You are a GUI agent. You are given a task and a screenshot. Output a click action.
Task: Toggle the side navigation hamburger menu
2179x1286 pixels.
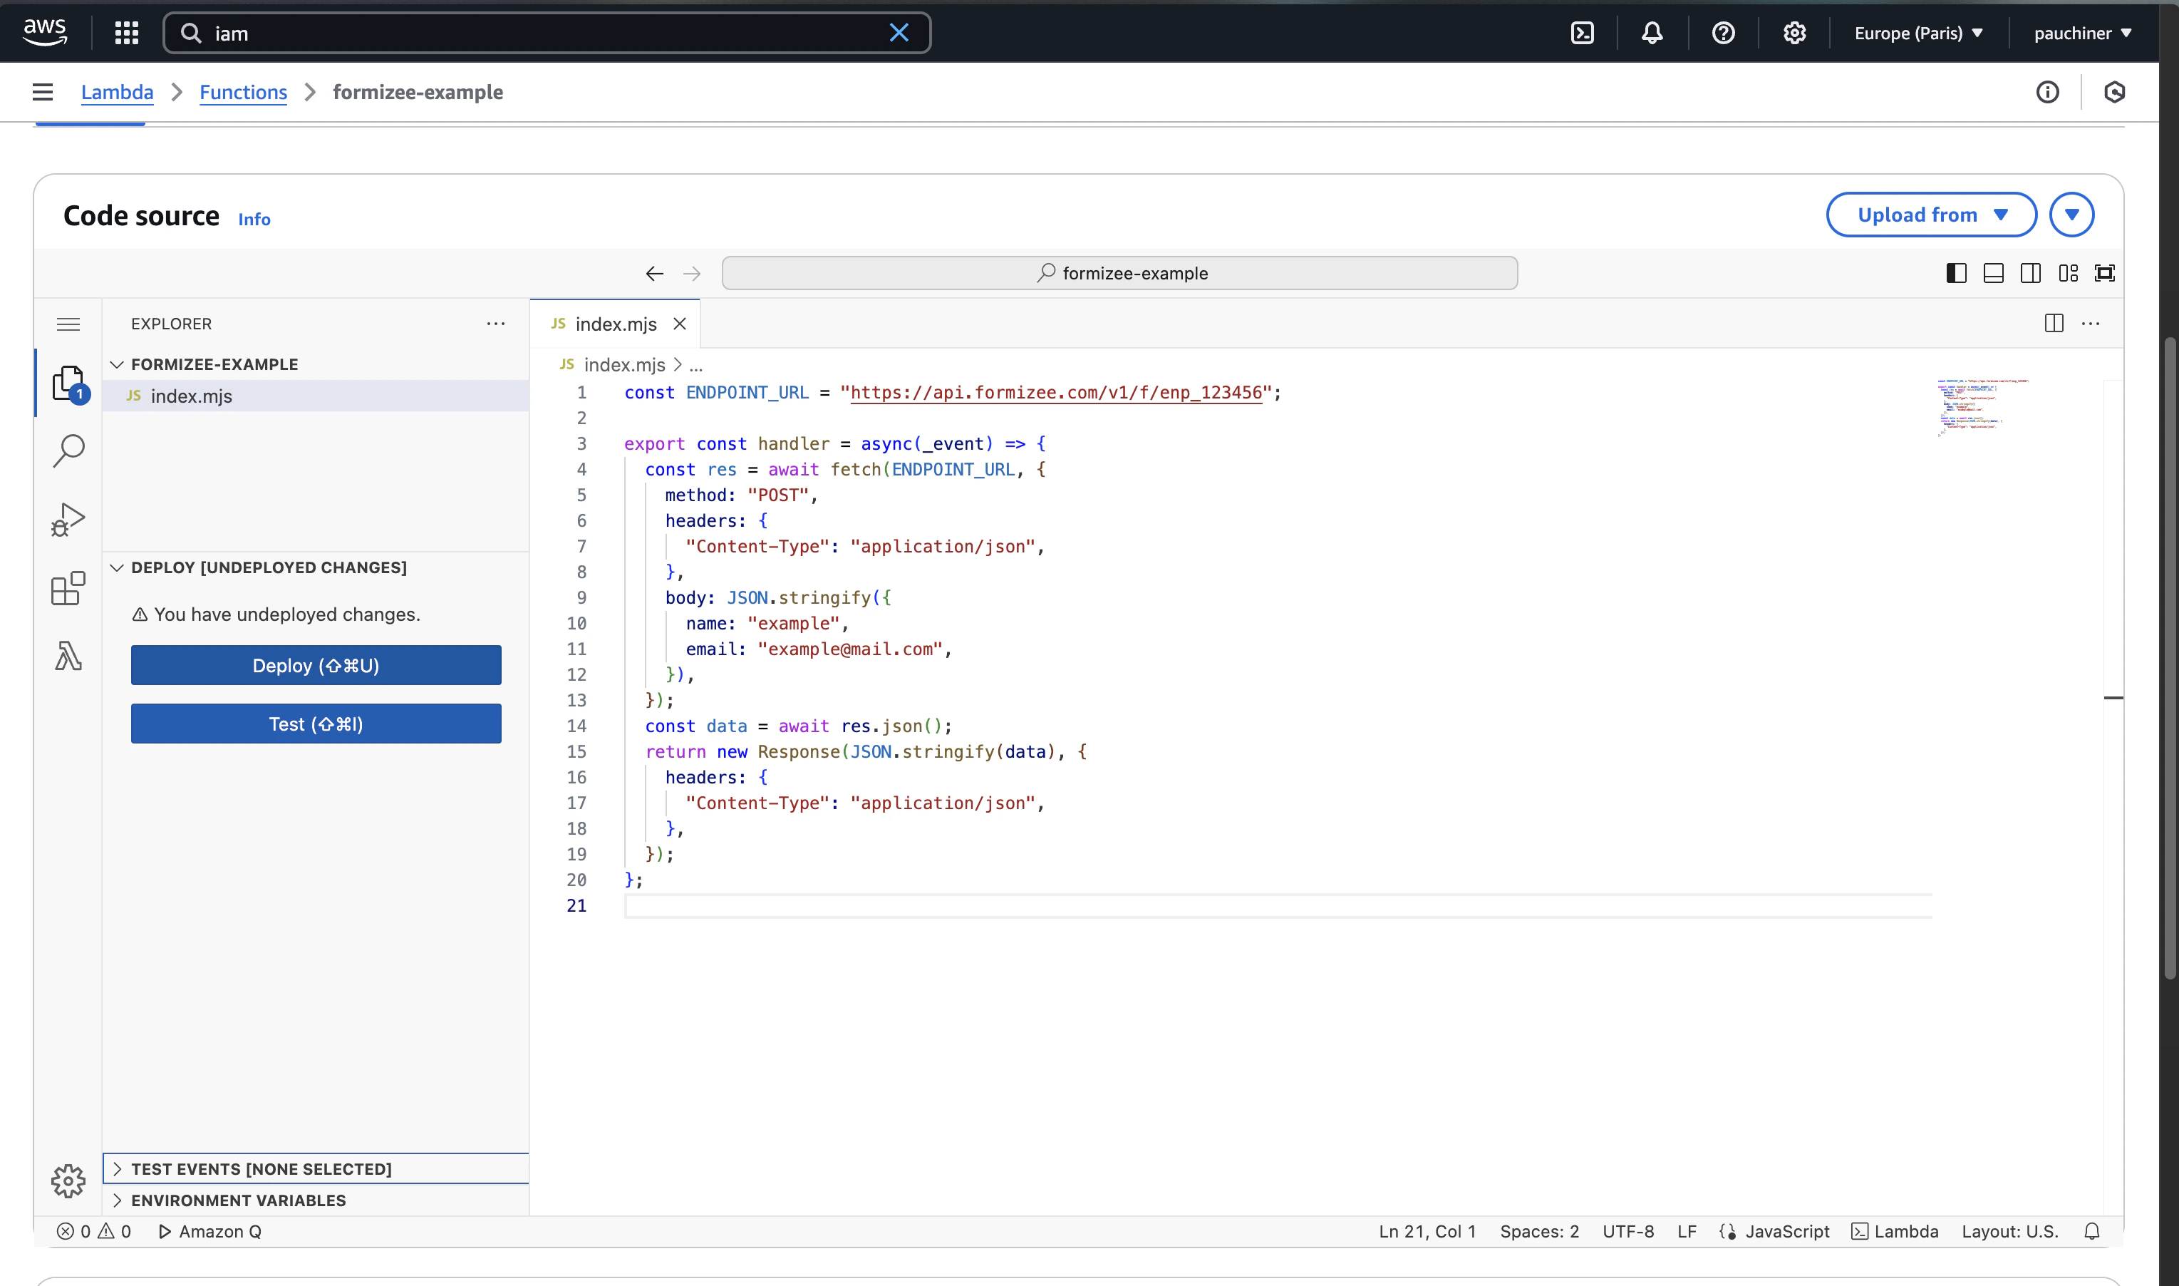(43, 92)
